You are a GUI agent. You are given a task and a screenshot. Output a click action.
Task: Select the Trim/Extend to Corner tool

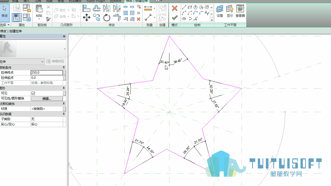pyautogui.click(x=117, y=18)
